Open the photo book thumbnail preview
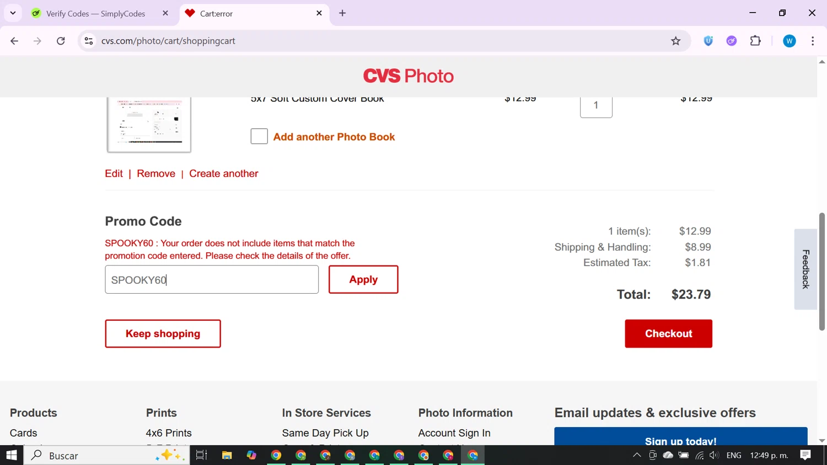 (x=149, y=125)
